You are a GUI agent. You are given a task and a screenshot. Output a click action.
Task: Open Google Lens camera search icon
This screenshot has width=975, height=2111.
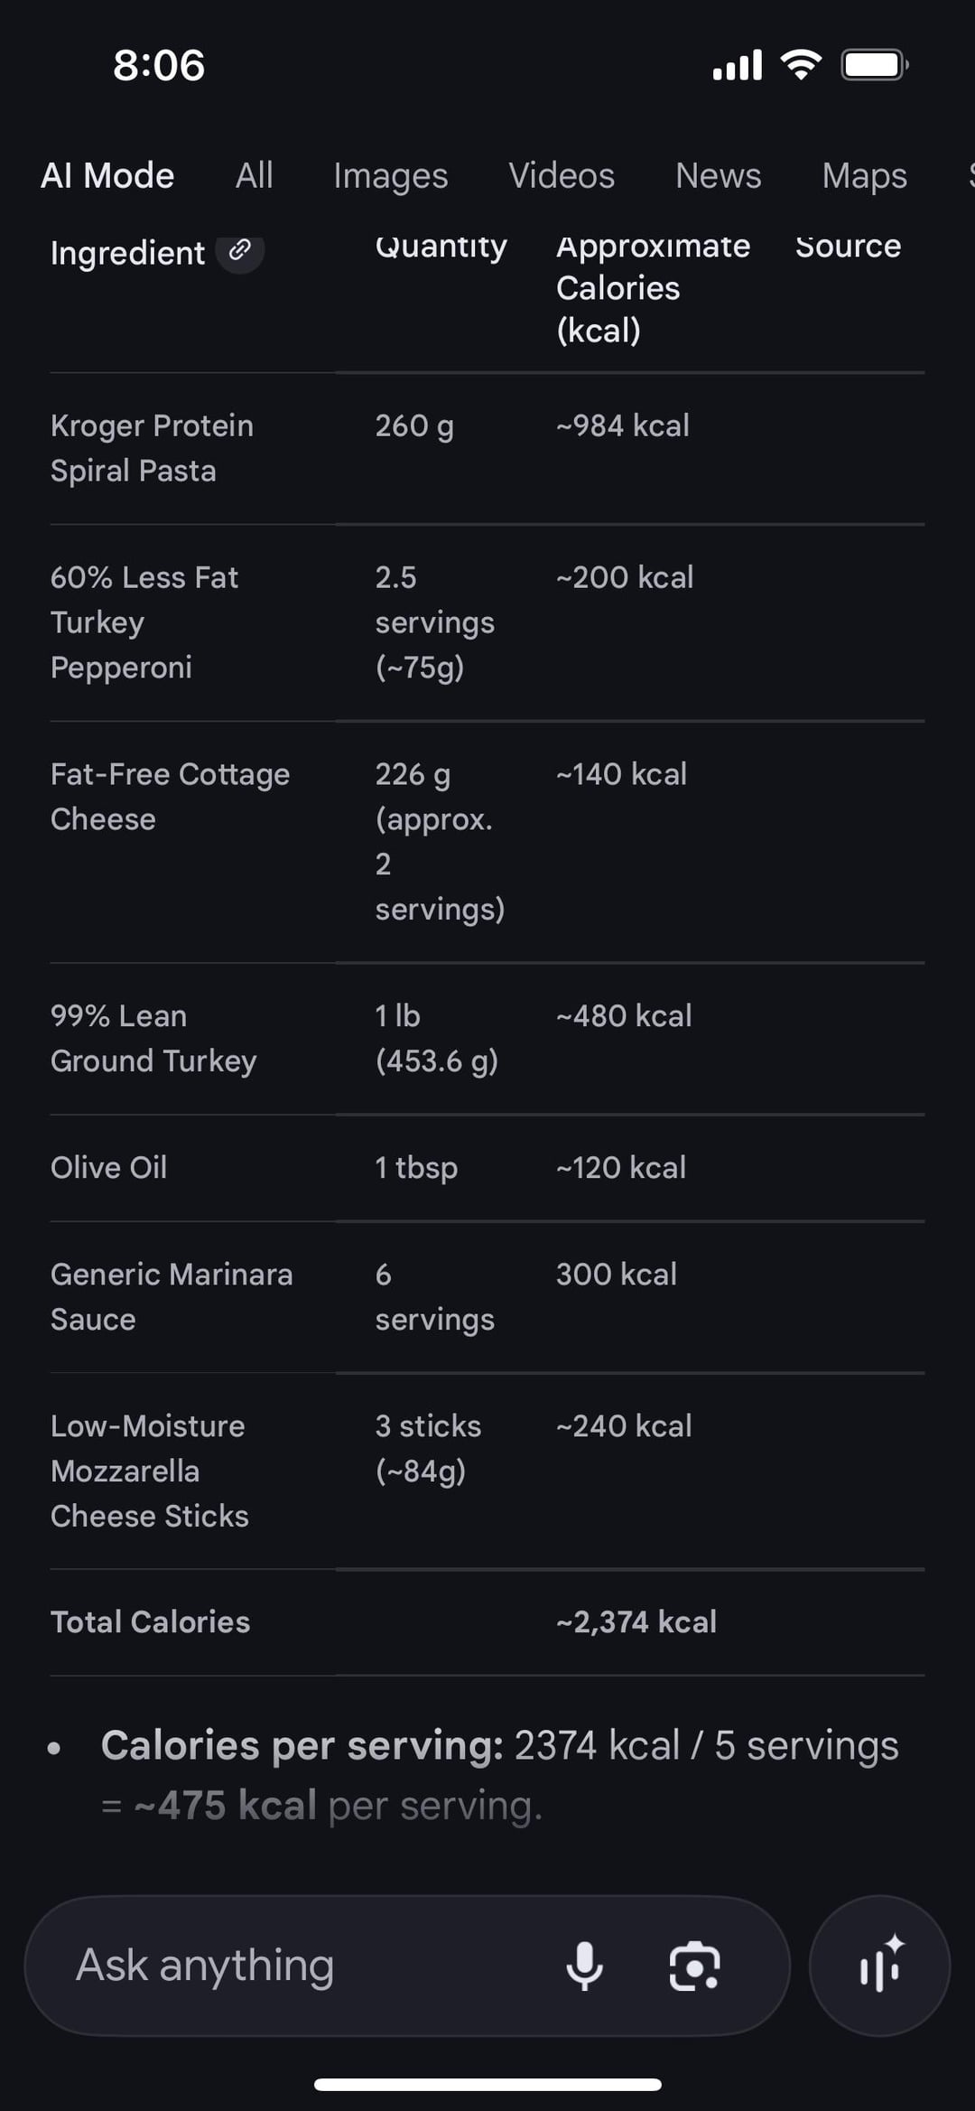point(694,1966)
